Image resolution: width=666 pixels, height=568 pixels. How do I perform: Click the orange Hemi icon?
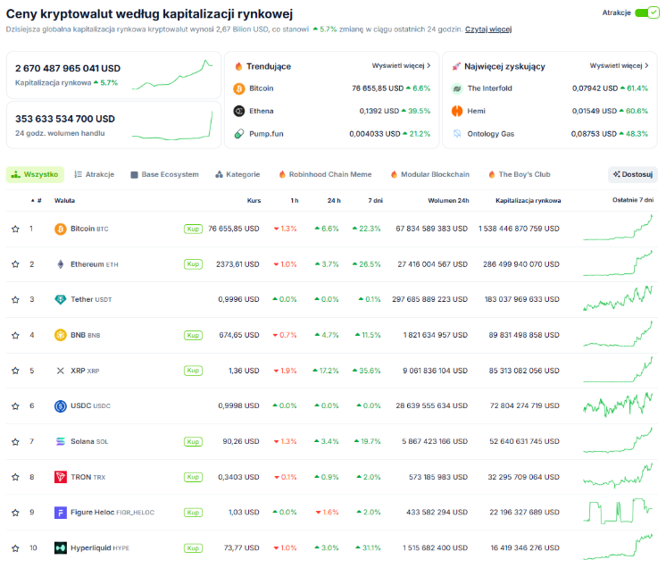[457, 112]
